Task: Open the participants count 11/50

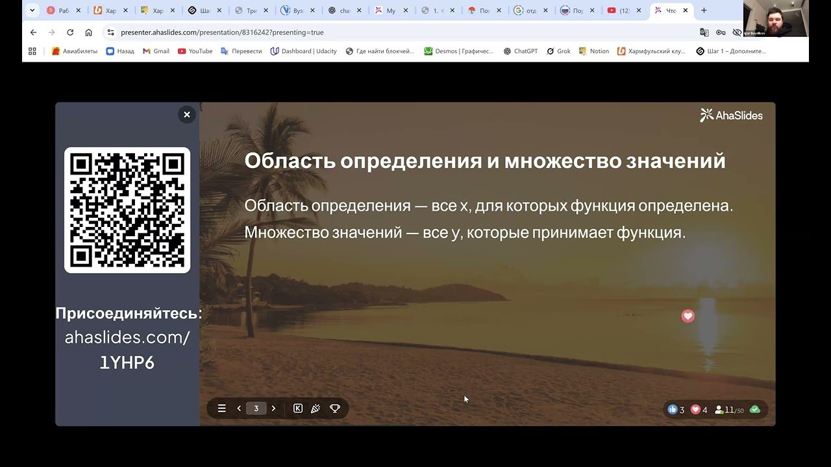Action: click(729, 410)
